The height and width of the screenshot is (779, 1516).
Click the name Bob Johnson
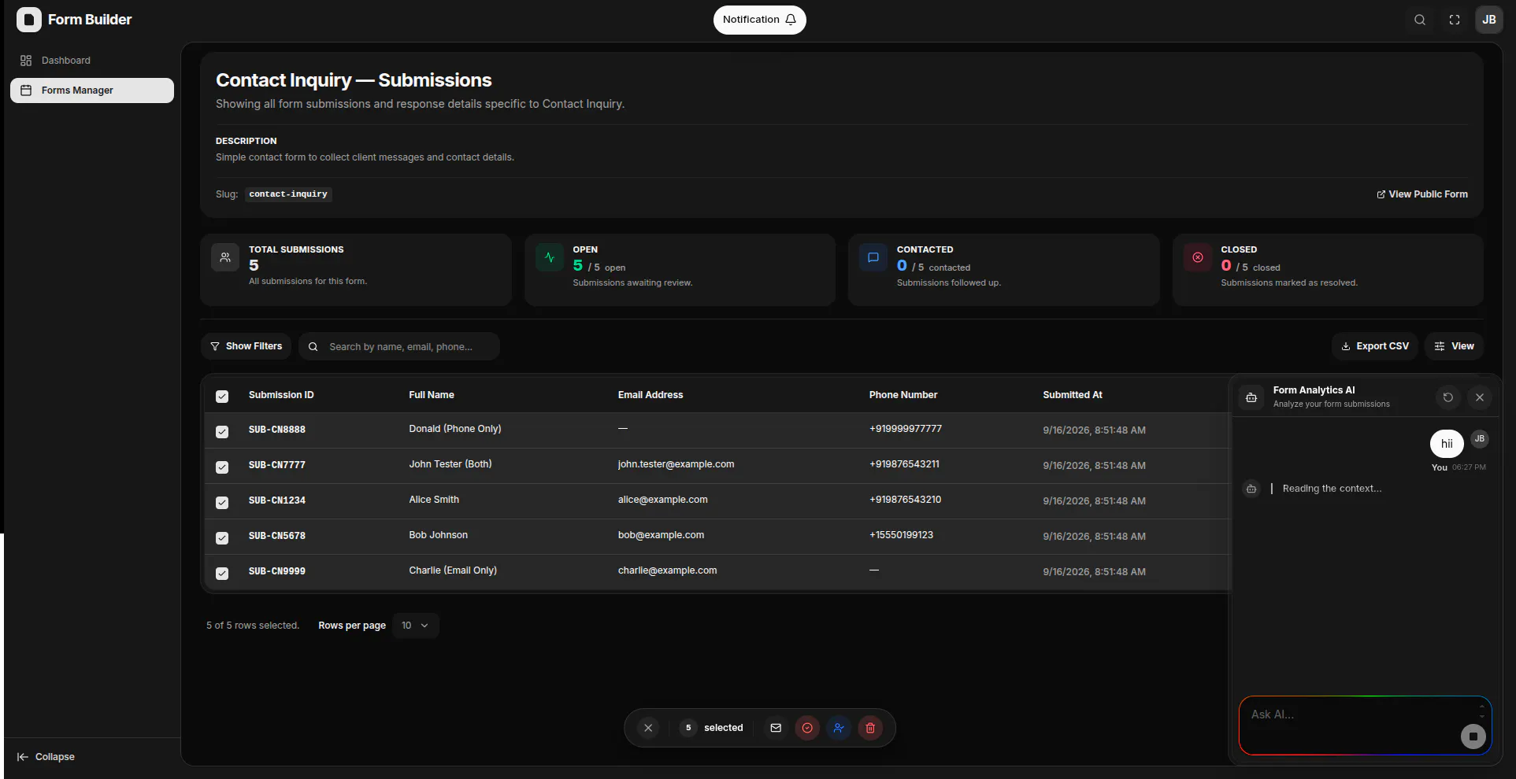coord(439,535)
